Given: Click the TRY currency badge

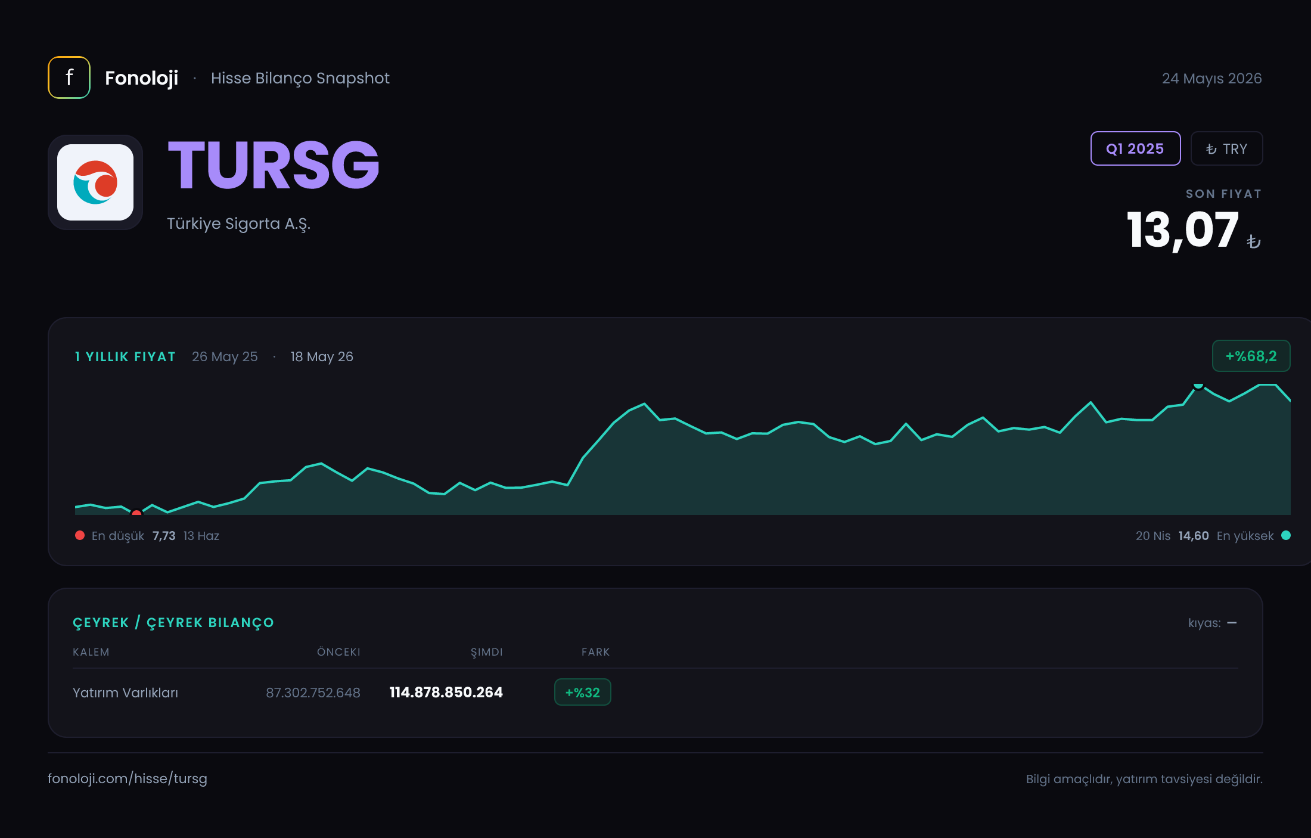Looking at the screenshot, I should point(1226,148).
